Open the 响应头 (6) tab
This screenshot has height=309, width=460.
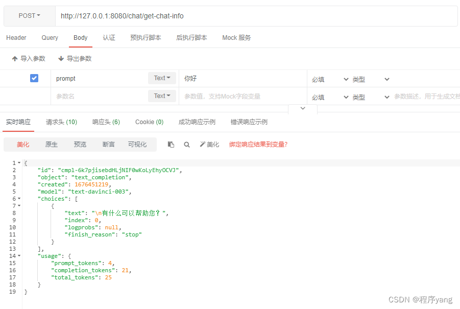[x=106, y=122]
